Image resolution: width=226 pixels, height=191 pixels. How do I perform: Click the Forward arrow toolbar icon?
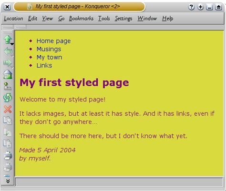pos(8,63)
